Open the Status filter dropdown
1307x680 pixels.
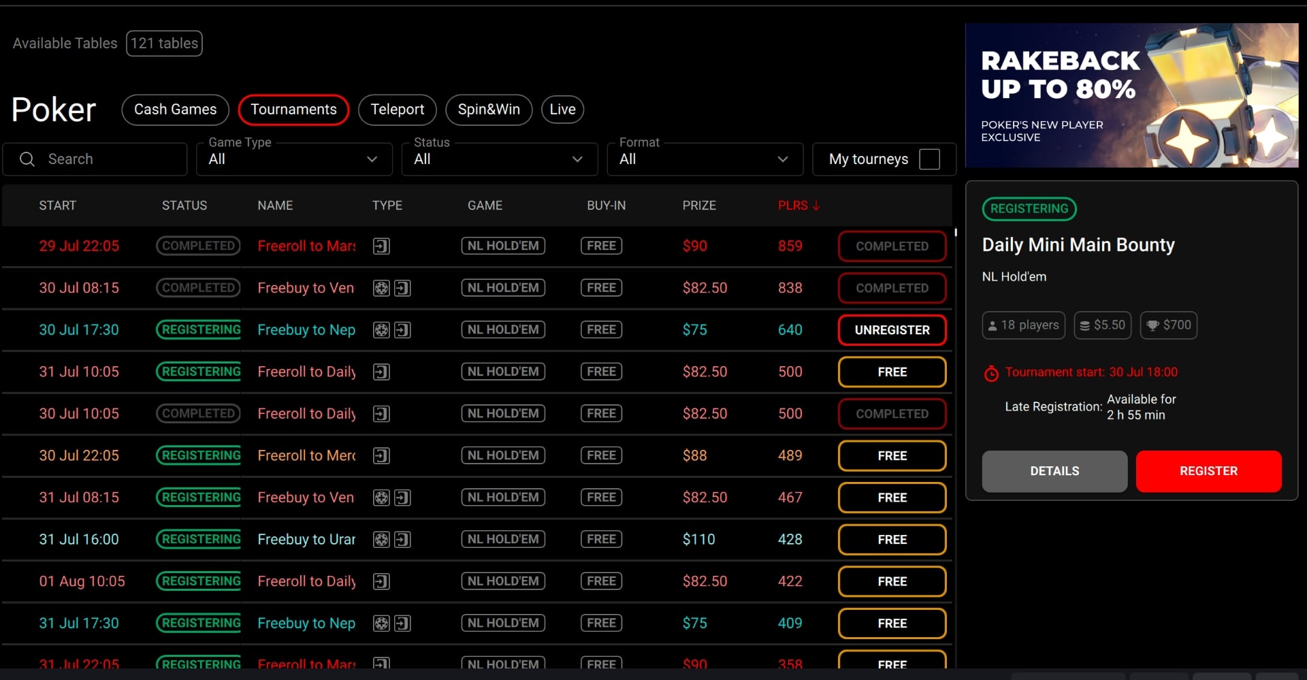[500, 159]
